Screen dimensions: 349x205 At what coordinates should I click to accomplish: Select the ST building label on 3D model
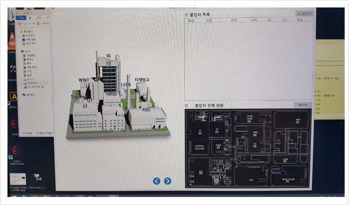[85, 106]
